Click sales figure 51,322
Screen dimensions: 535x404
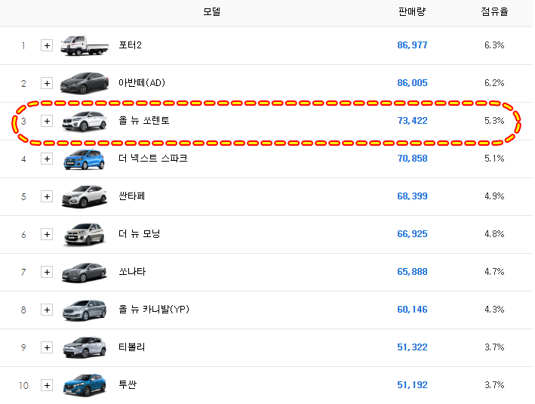point(412,347)
